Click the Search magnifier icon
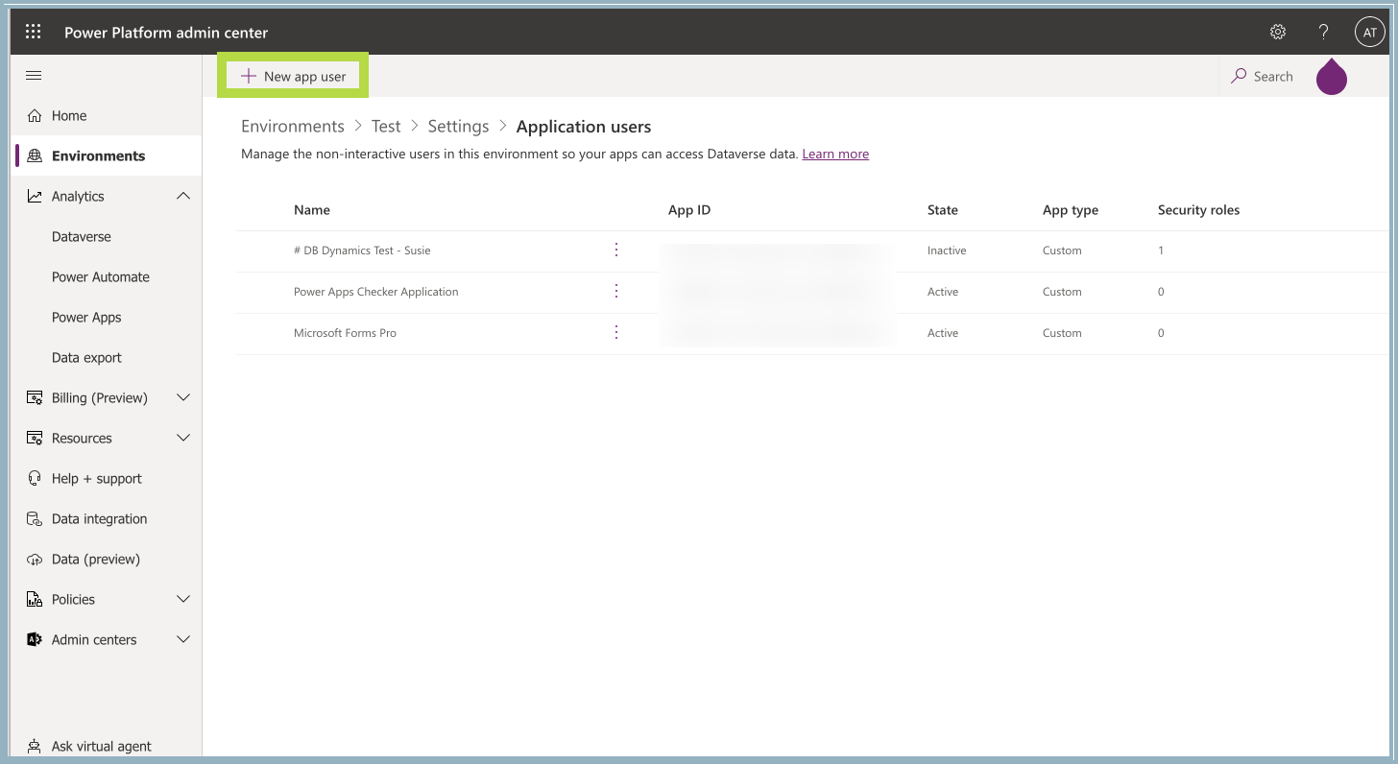Screen dimensions: 1398x764 click(x=1239, y=76)
